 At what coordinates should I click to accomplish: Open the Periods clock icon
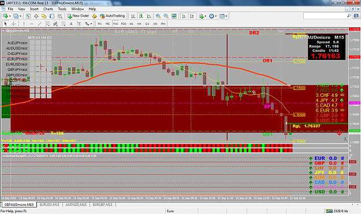(211, 16)
